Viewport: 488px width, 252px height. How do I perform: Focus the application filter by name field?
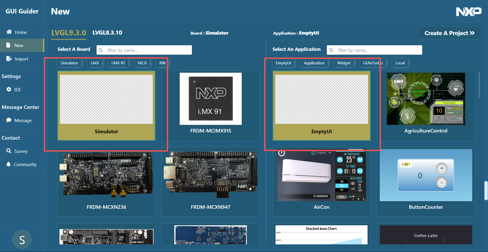(x=374, y=50)
